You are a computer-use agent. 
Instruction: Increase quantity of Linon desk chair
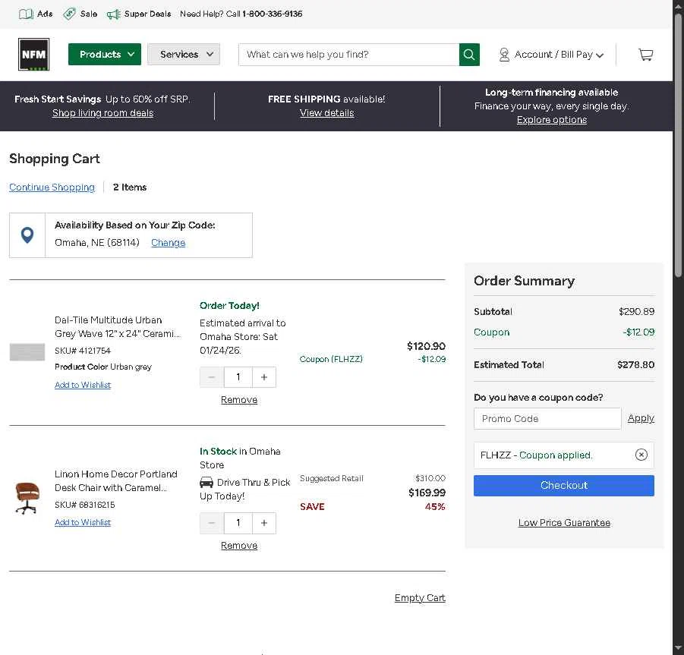pos(264,523)
